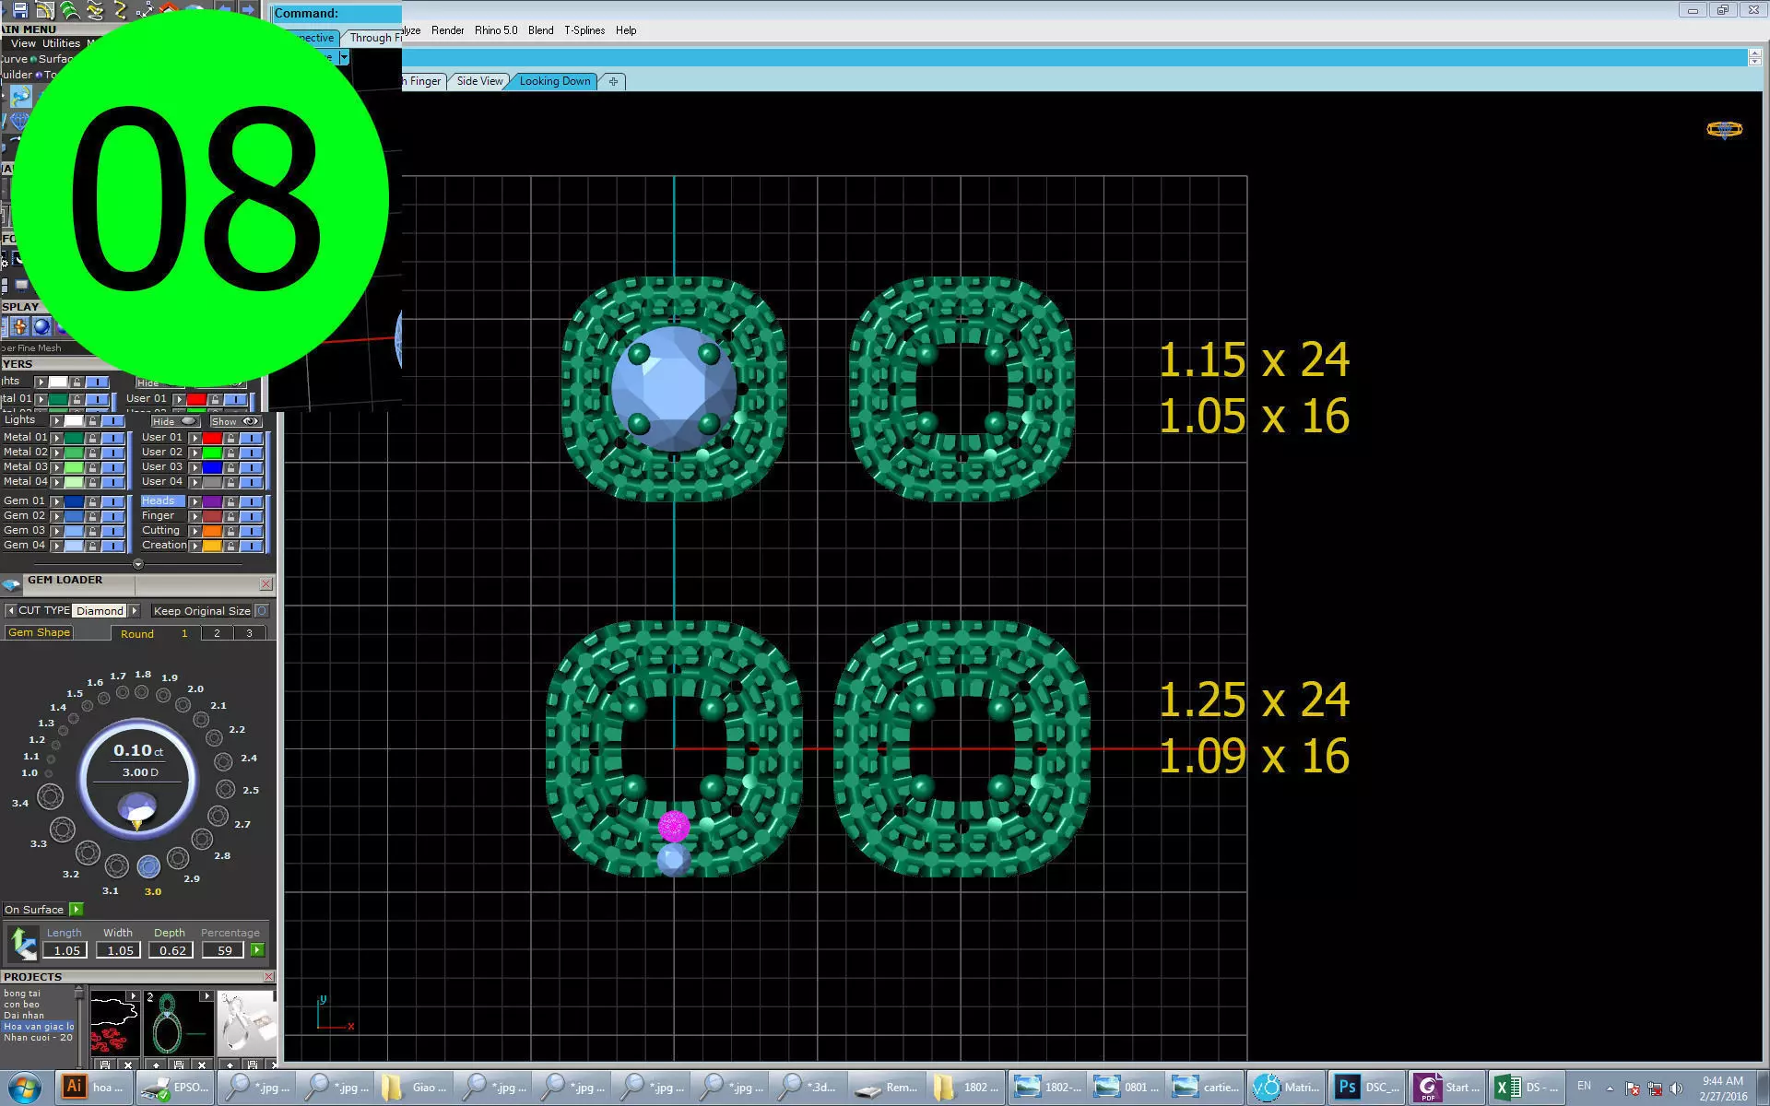The width and height of the screenshot is (1770, 1106).
Task: Click the gem scale axes arrows icon
Action: click(22, 943)
